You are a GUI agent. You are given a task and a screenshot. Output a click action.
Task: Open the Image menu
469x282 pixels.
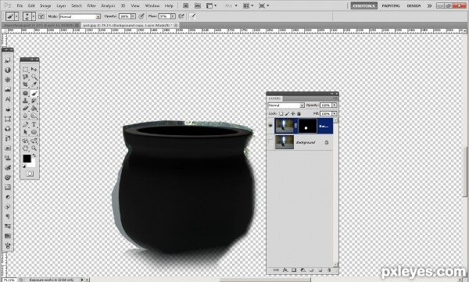coord(45,5)
